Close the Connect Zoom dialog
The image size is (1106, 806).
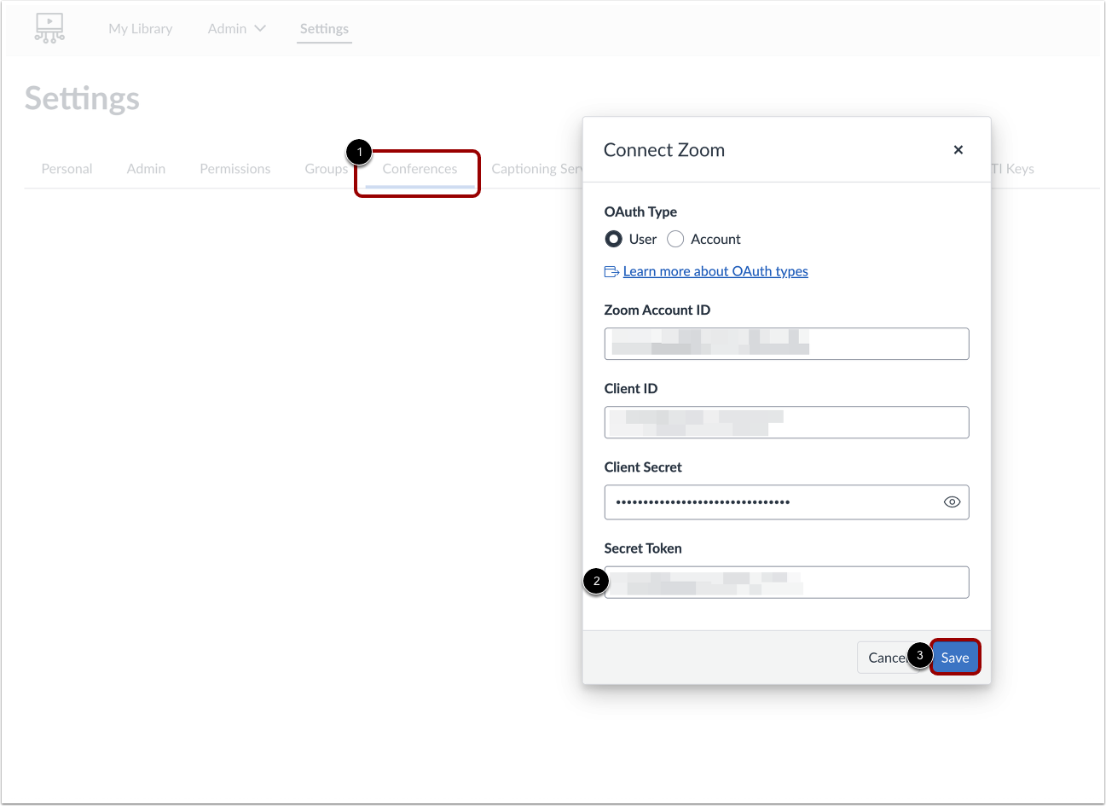pos(958,149)
